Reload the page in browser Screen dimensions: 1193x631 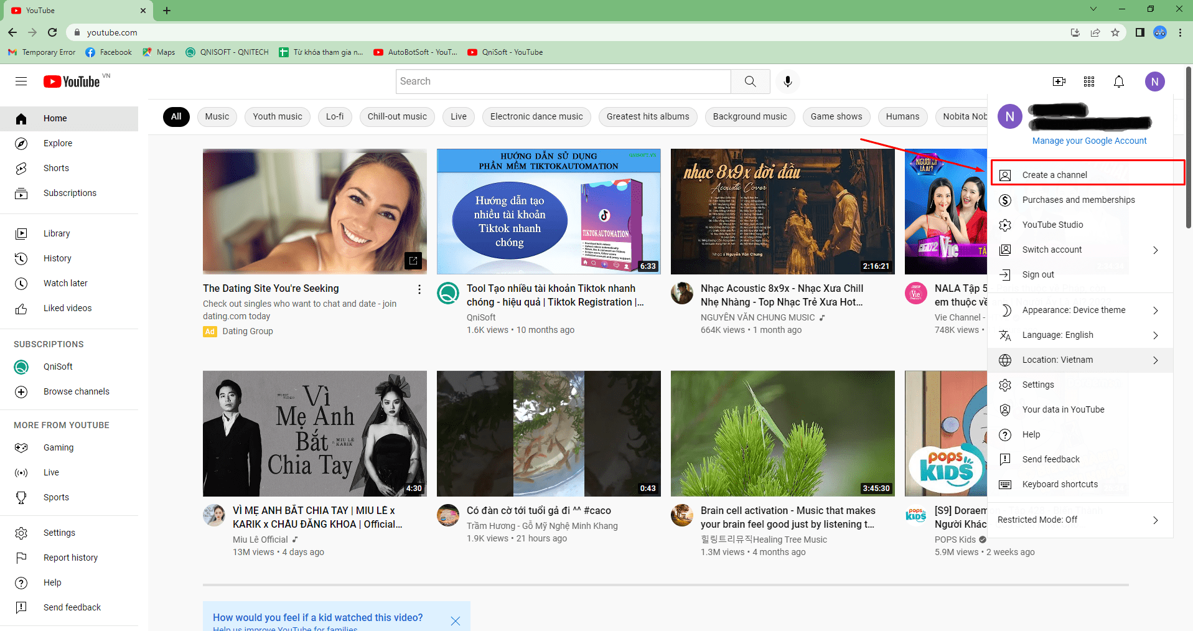(x=52, y=32)
